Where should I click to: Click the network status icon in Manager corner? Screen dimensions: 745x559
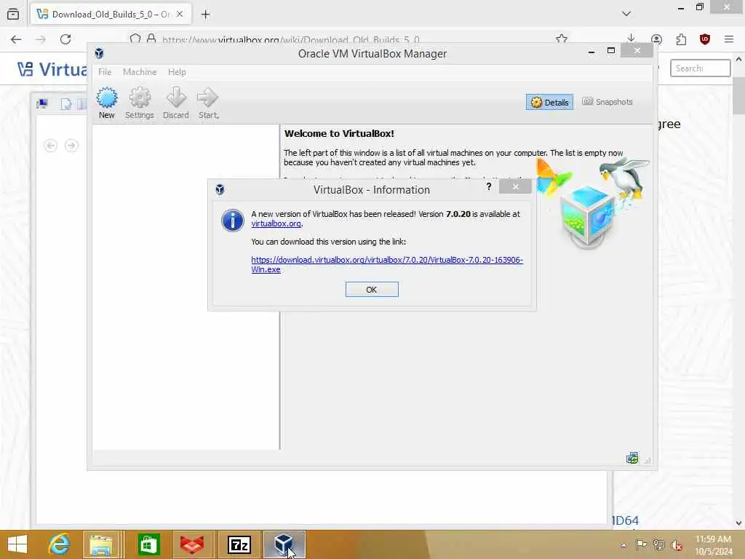point(632,459)
